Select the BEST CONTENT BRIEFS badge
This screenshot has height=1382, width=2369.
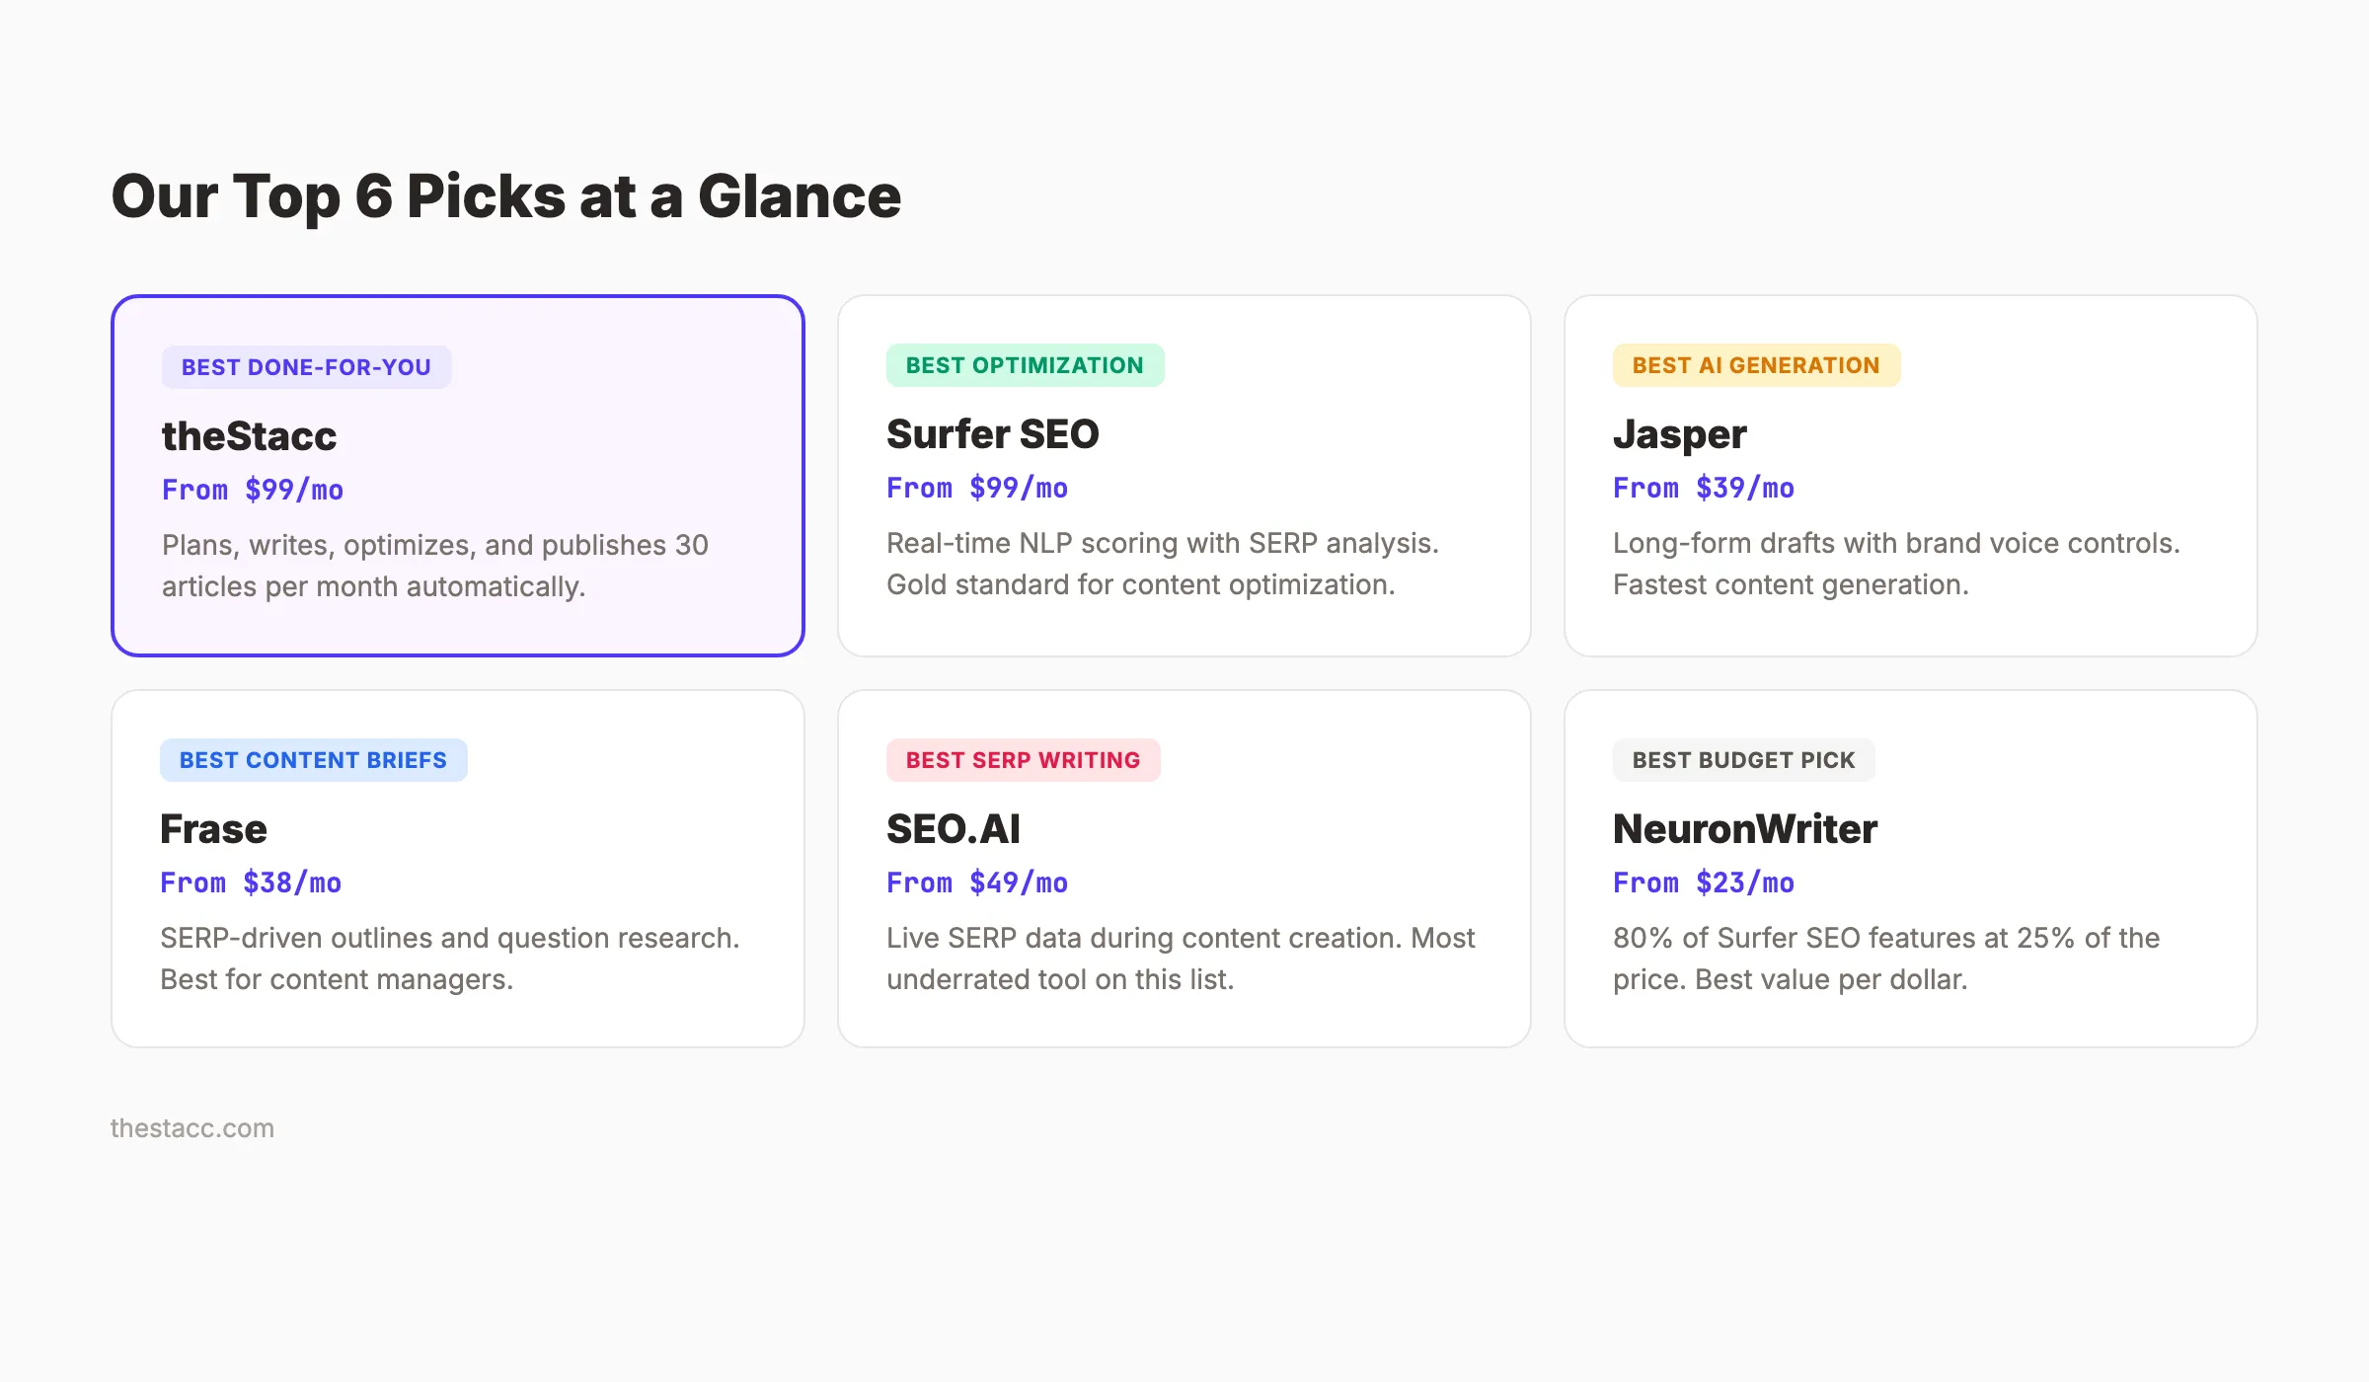pos(313,760)
